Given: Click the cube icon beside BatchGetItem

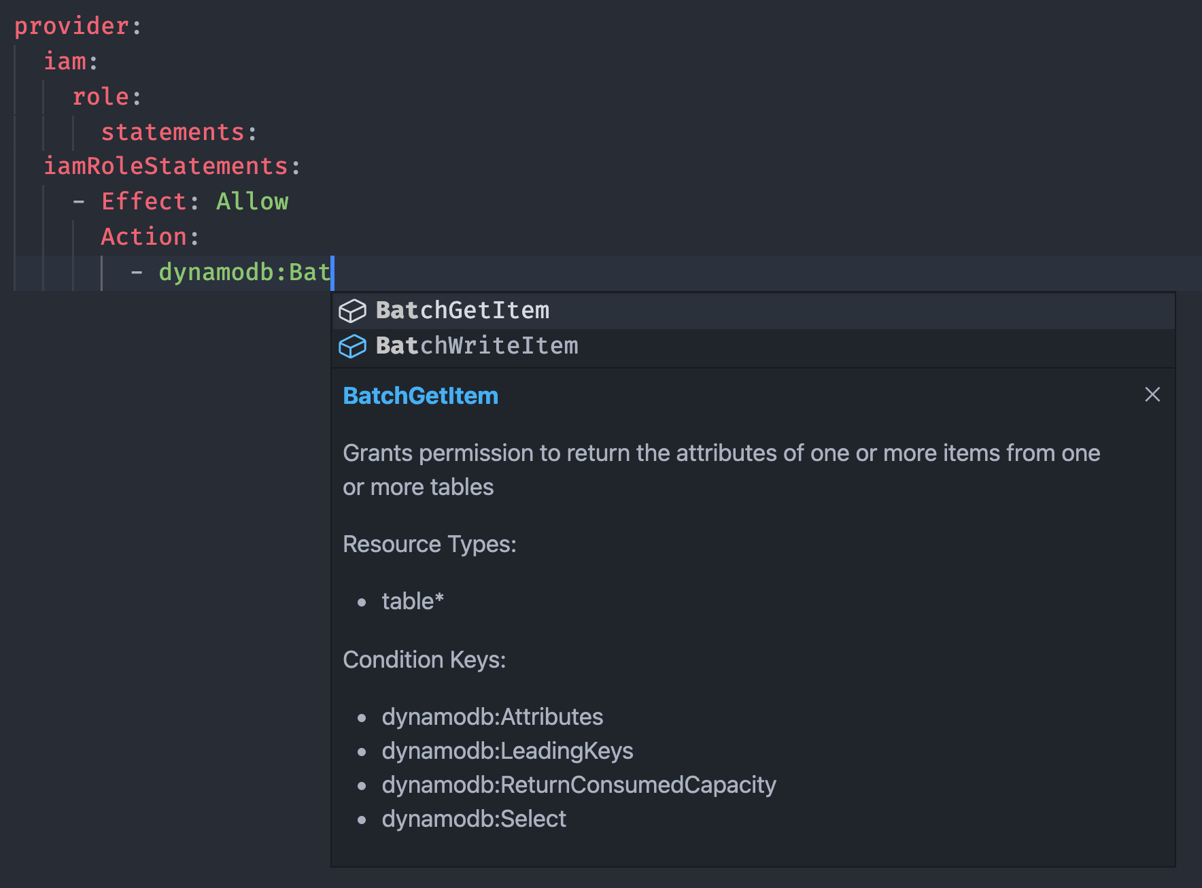Looking at the screenshot, I should (352, 311).
